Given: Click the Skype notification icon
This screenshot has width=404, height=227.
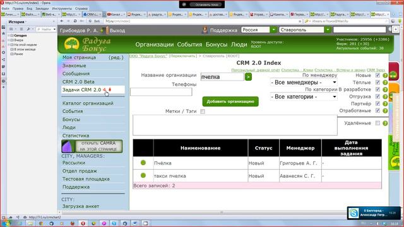Looking at the screenshot, I should (x=353, y=213).
